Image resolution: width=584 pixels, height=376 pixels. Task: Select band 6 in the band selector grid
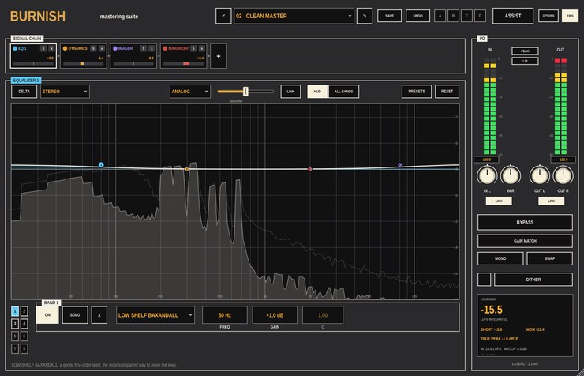pos(24,337)
